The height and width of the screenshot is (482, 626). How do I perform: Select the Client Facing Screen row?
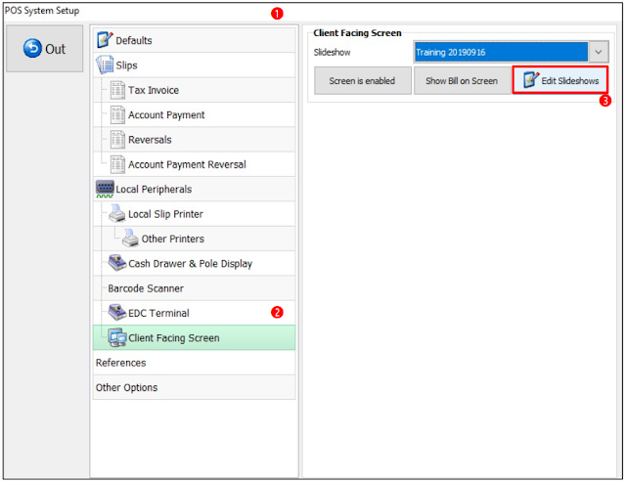(x=195, y=337)
